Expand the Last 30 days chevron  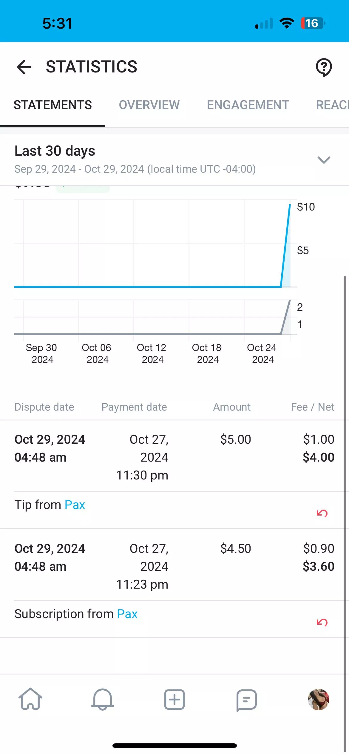pos(324,160)
